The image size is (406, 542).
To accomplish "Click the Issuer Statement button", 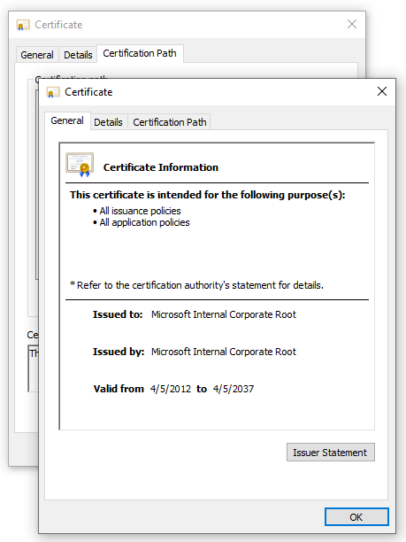I will click(x=331, y=453).
